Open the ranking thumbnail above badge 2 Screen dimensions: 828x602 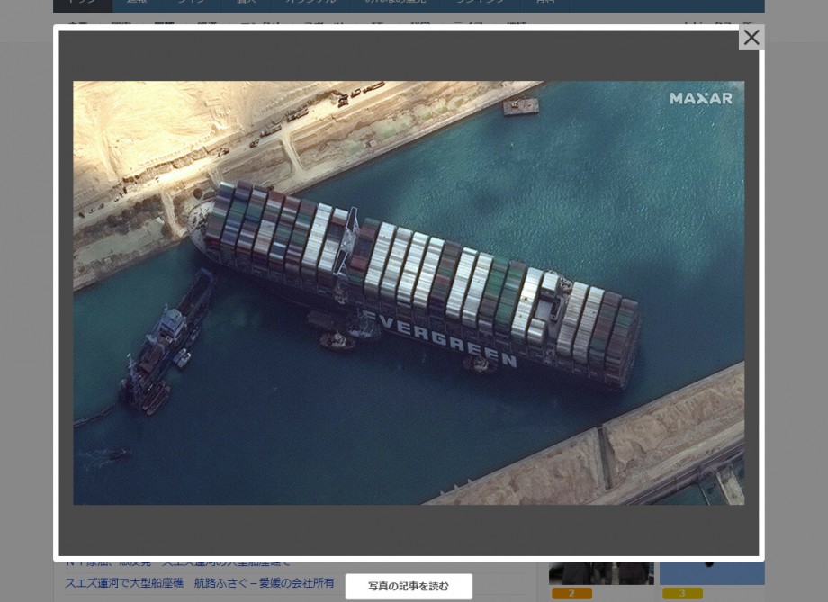click(x=601, y=573)
